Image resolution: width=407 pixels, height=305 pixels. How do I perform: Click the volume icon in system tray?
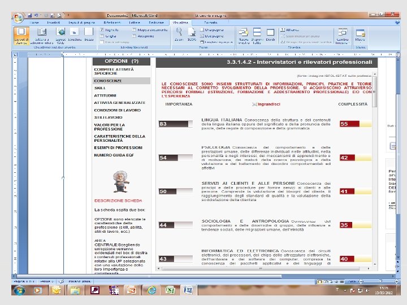pyautogui.click(x=367, y=290)
